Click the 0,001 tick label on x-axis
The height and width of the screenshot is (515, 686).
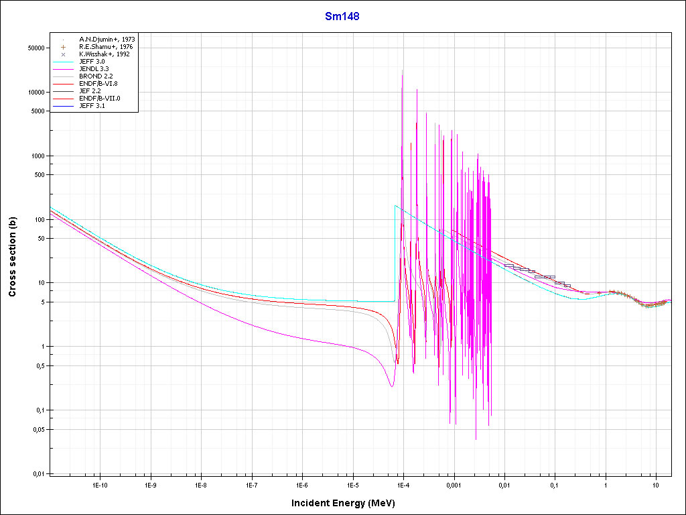(454, 484)
